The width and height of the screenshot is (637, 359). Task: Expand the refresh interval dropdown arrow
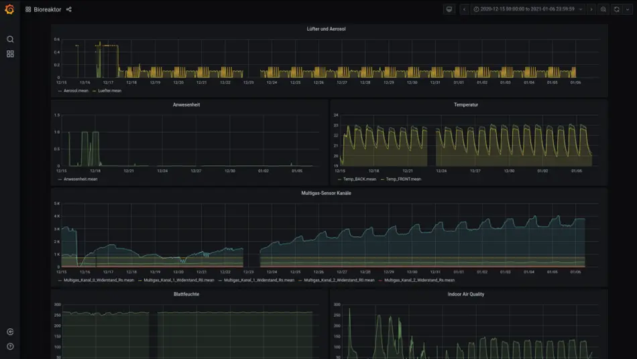pyautogui.click(x=626, y=9)
